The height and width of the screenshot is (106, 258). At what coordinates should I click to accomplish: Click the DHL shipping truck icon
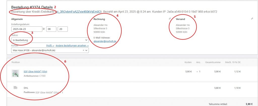click(15, 87)
